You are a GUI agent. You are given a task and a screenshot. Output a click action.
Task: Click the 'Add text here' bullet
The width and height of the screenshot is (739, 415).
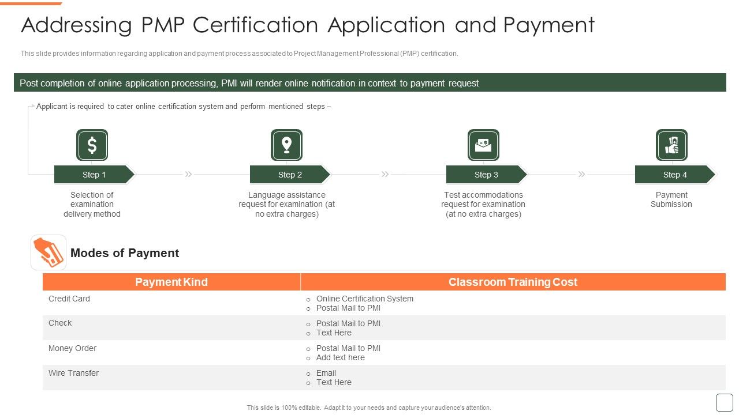click(x=341, y=357)
